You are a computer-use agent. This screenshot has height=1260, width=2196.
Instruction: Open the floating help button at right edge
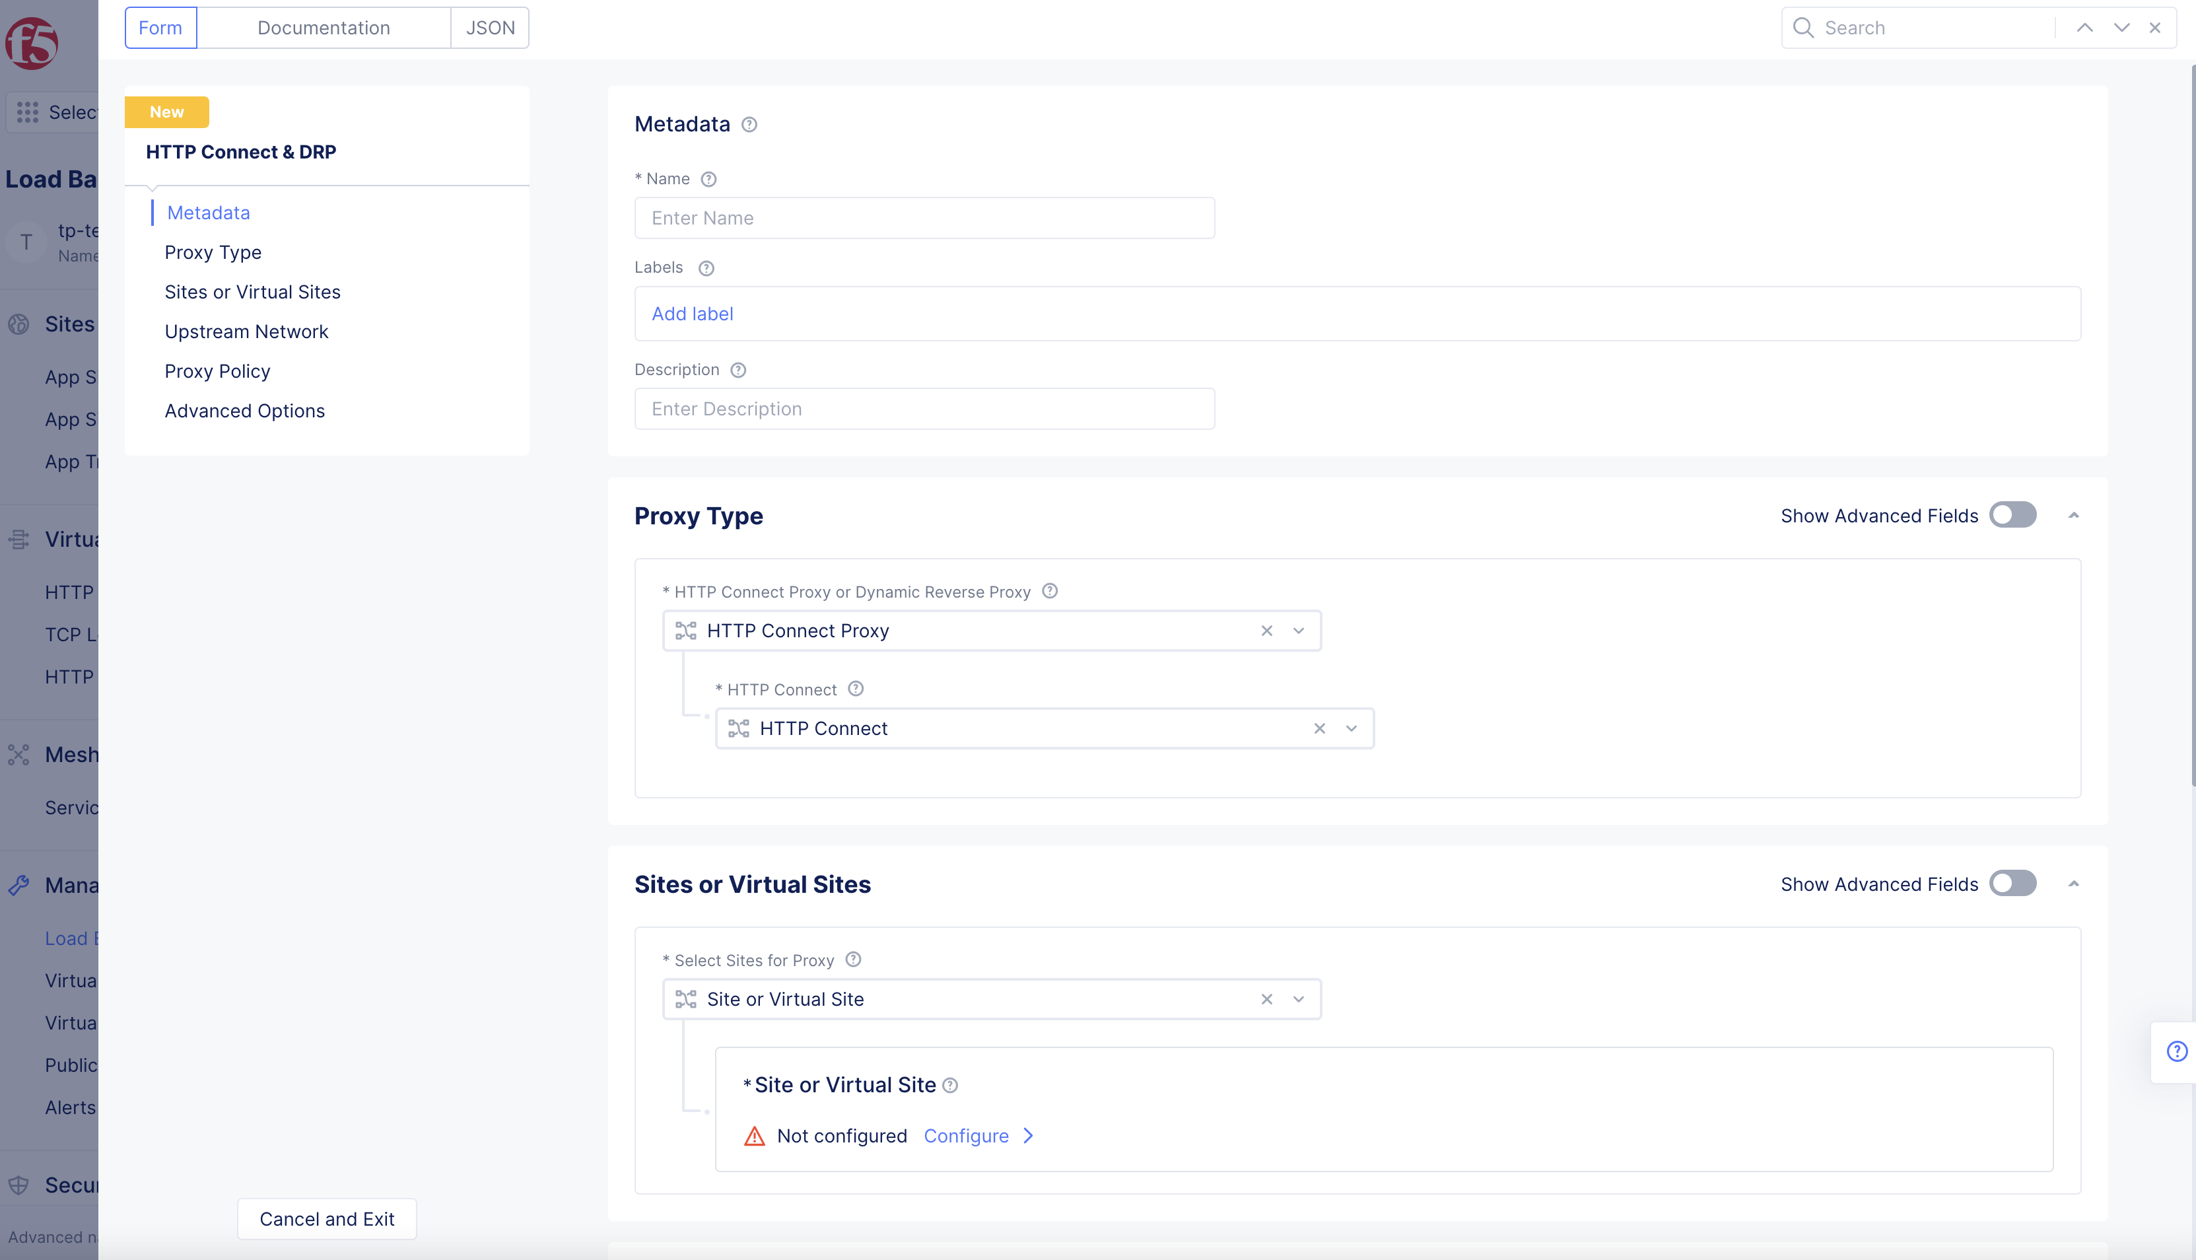click(2177, 1051)
